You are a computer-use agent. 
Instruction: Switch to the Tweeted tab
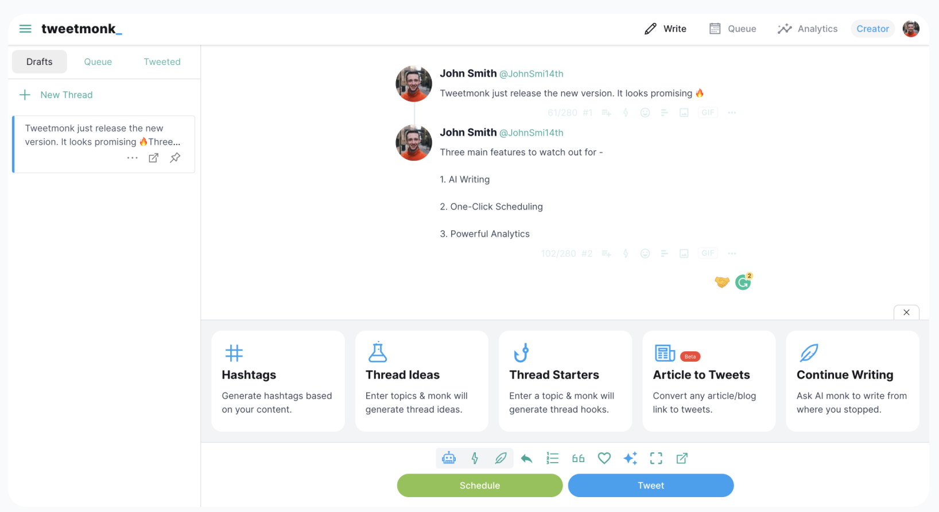(x=162, y=61)
